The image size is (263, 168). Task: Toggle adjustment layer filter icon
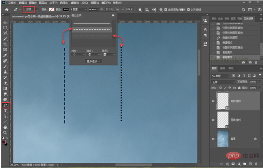coord(239,76)
